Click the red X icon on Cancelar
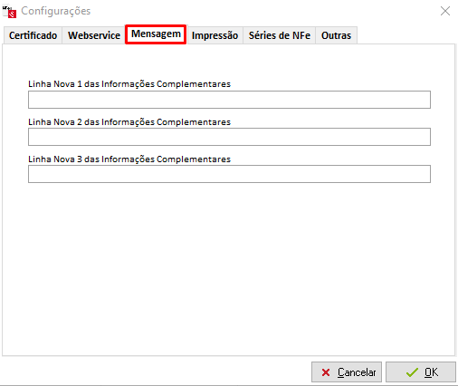 pos(326,372)
